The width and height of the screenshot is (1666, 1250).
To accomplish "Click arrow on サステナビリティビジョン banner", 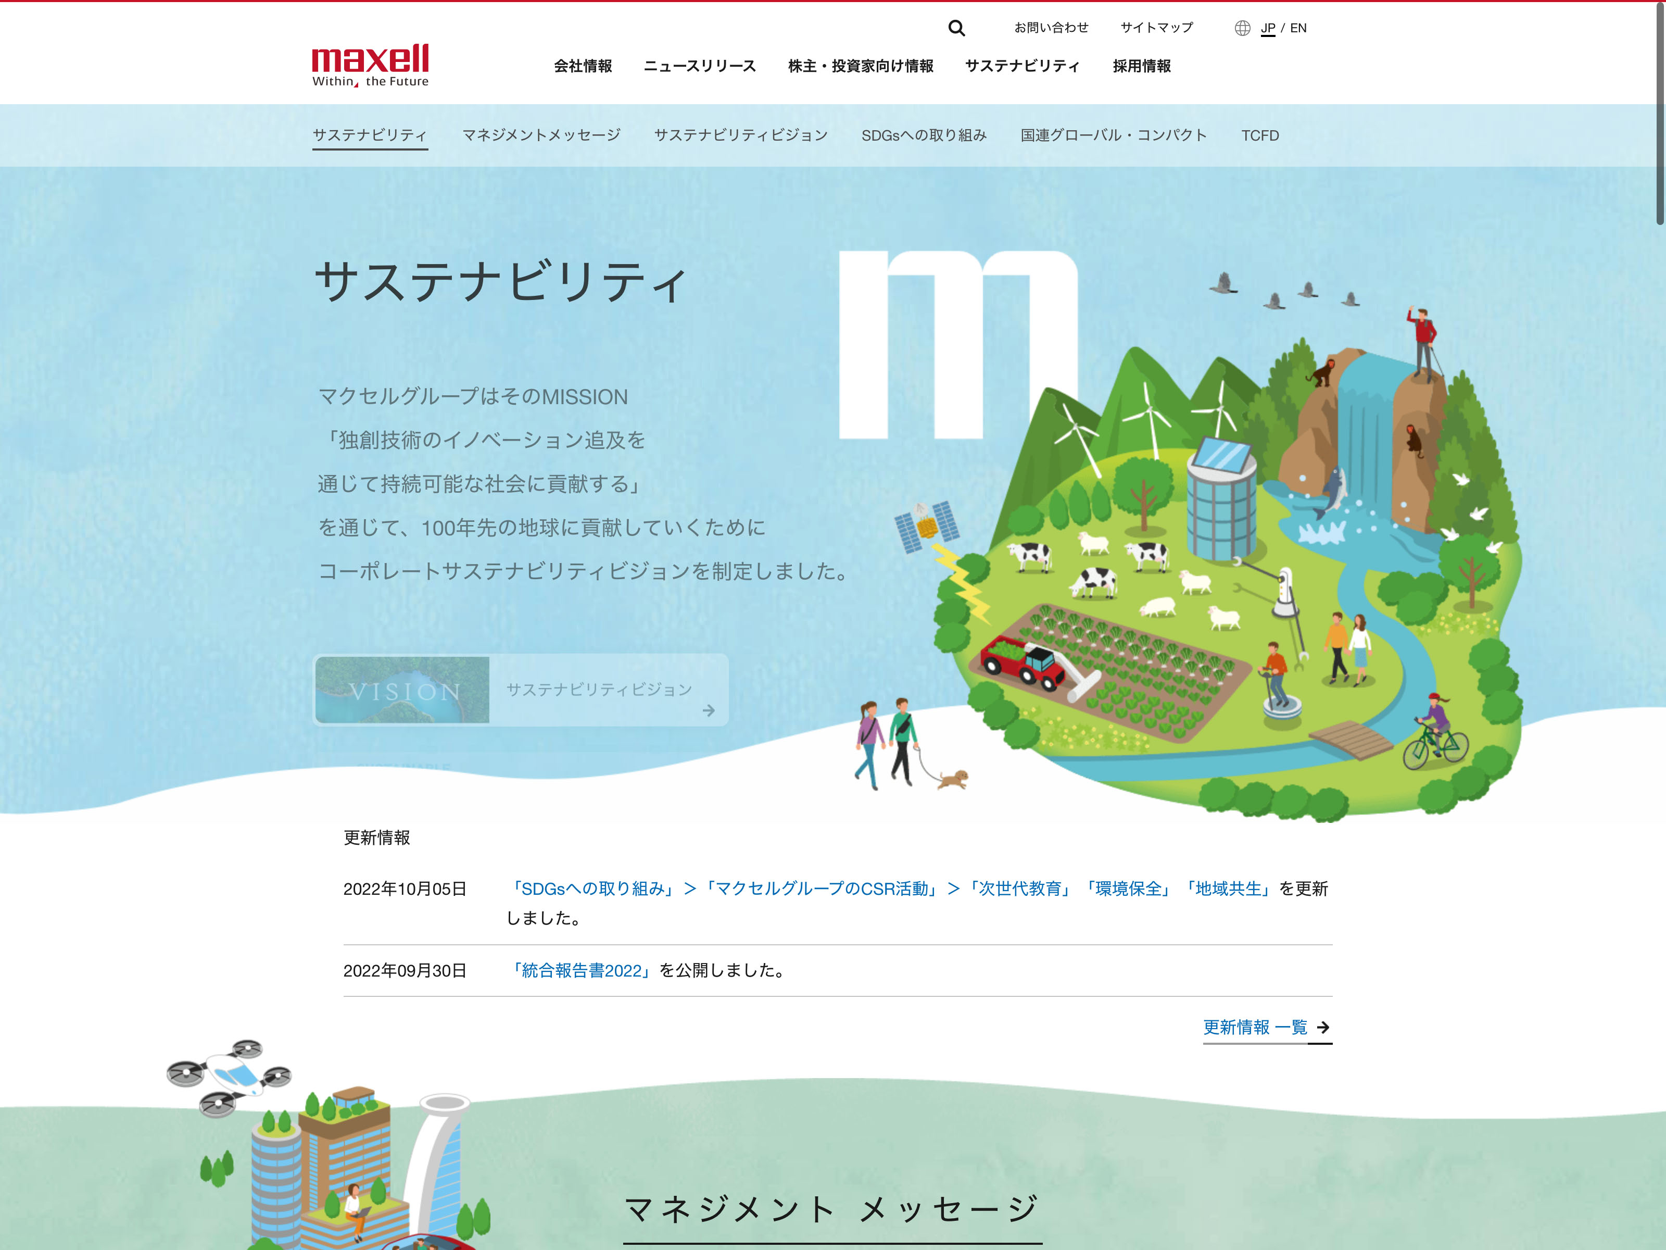I will 708,710.
